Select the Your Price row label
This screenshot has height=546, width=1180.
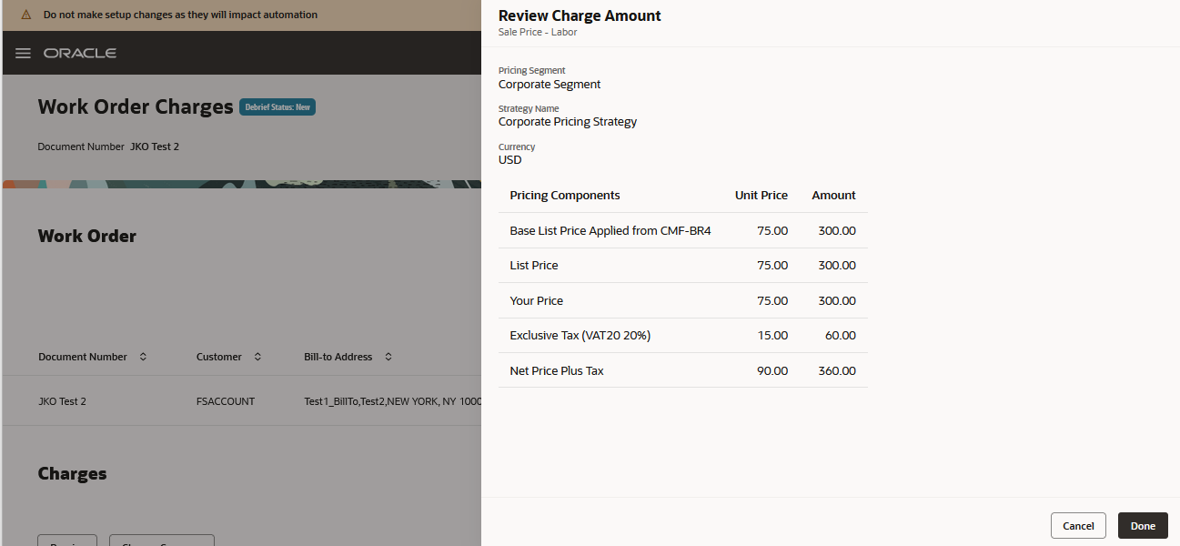tap(537, 300)
